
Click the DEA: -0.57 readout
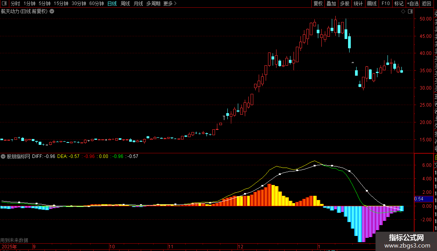click(x=68, y=156)
